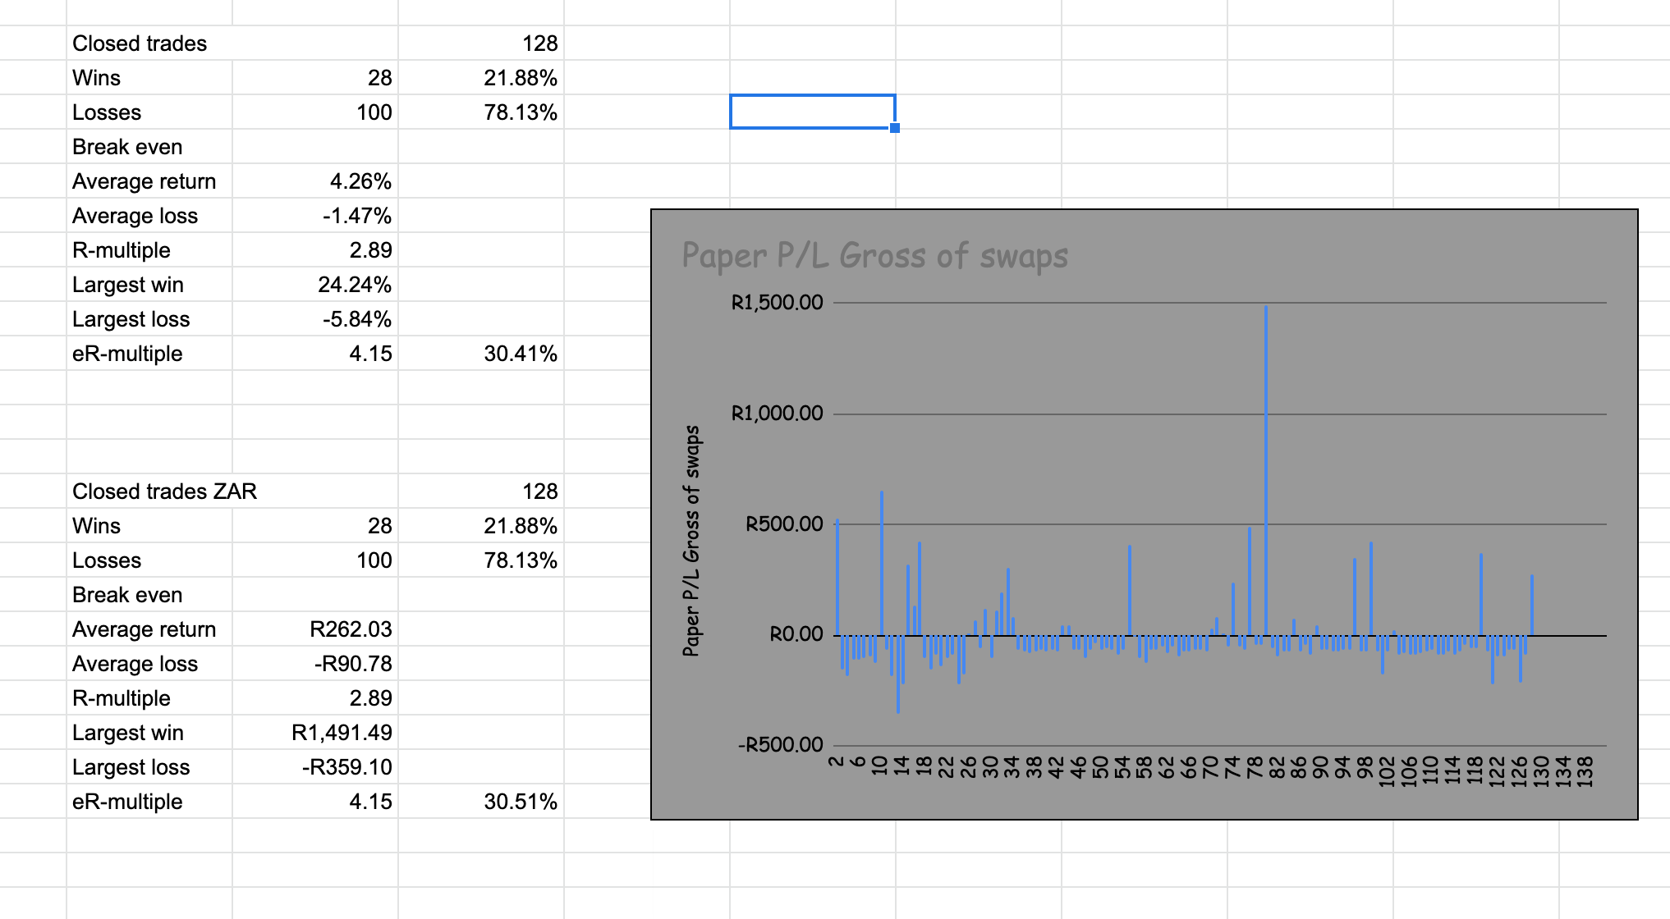Click the eR-multiple 30.41% cell

coord(481,354)
